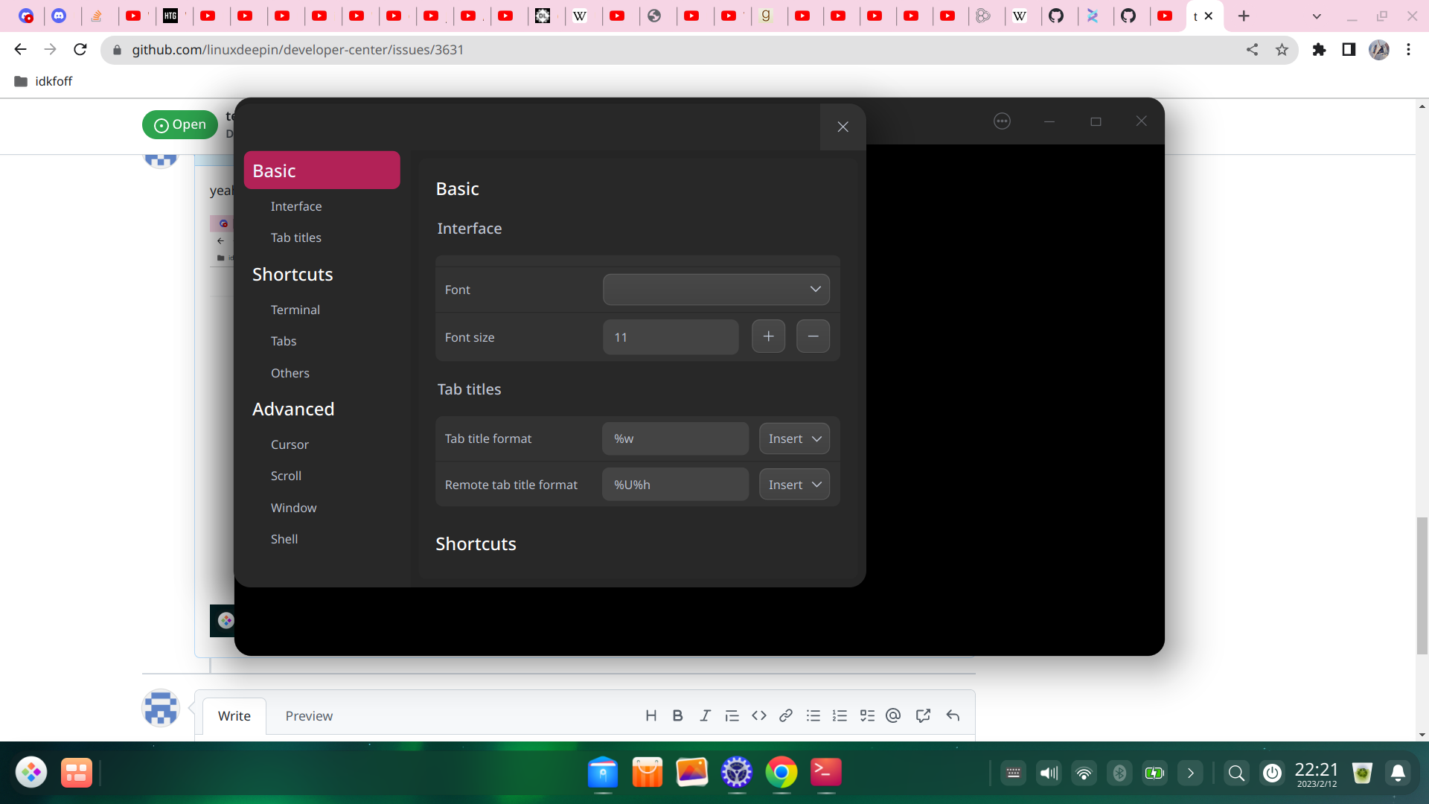
Task: Launch the terminal from the dock
Action: click(x=825, y=773)
